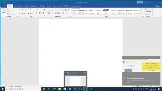Apply paragraph shading color bucket
This screenshot has height=91, width=162.
pos(63,13)
